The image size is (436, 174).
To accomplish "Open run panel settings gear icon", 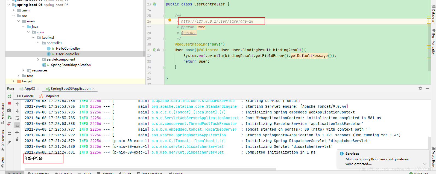I will coord(420,88).
